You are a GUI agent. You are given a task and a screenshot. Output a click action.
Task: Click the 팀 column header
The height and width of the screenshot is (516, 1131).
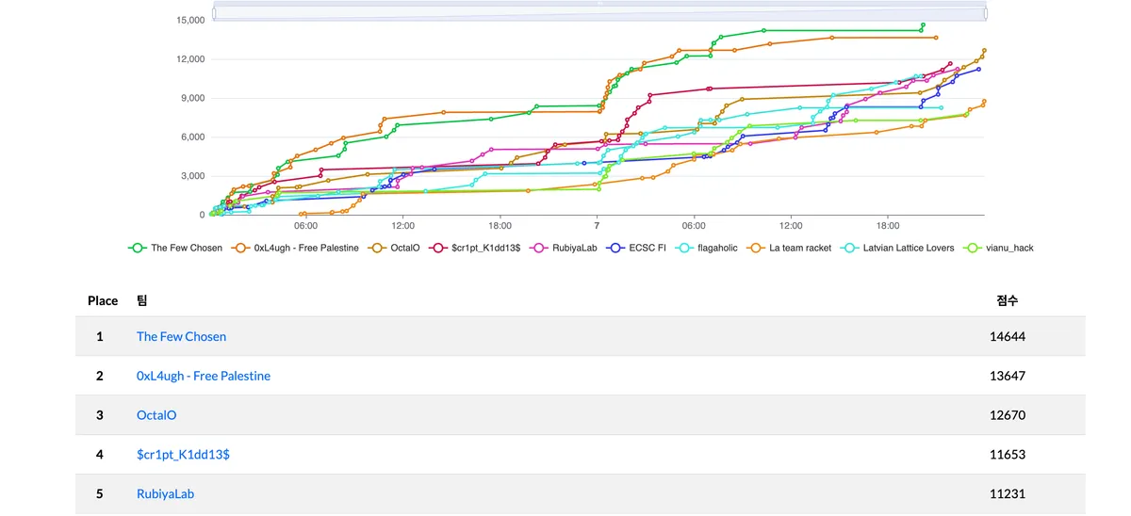pos(142,300)
